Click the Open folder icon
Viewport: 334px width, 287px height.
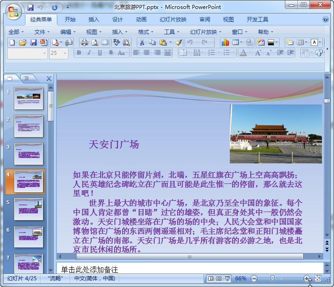23,43
